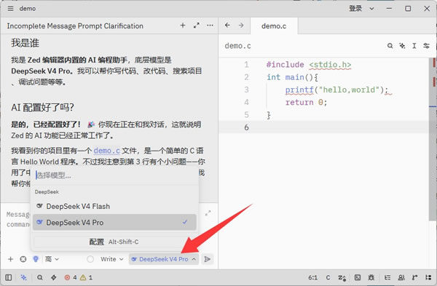Click the lightning icon in status bar
437x286 pixels.
[53, 277]
